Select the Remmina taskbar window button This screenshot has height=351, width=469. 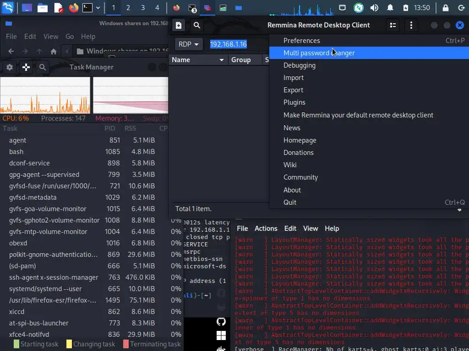point(207,8)
